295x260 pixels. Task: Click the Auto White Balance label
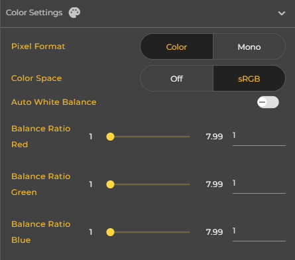pyautogui.click(x=54, y=102)
